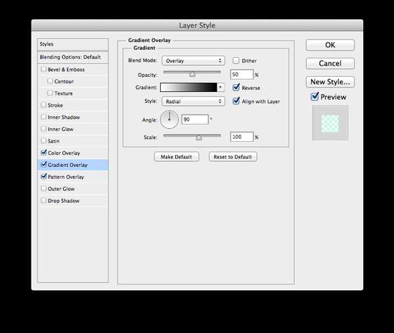Select the Inner Shadow label
This screenshot has height=333, width=394.
pyautogui.click(x=64, y=118)
